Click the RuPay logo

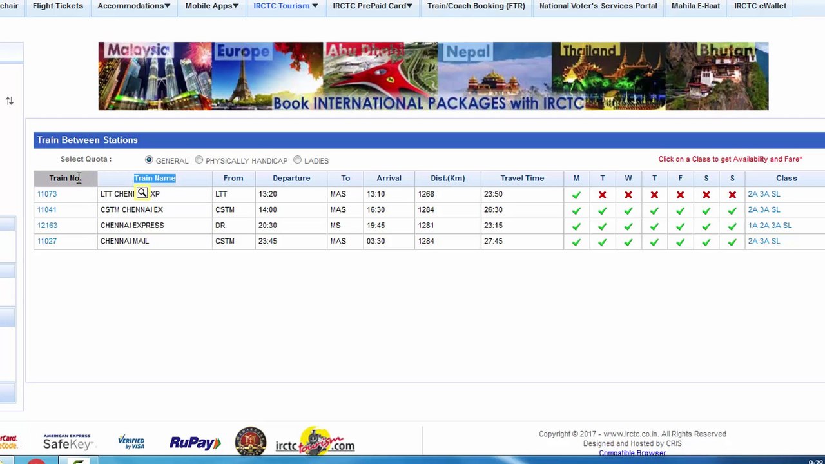(x=195, y=443)
